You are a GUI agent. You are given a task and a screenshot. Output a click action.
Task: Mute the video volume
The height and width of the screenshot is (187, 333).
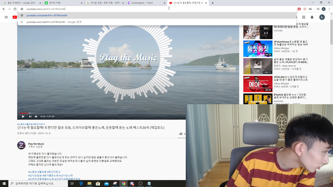(36, 116)
